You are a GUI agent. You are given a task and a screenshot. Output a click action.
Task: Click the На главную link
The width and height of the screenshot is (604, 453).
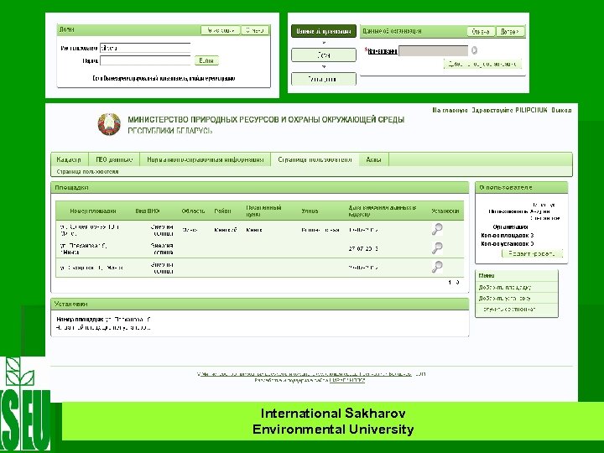click(x=450, y=110)
